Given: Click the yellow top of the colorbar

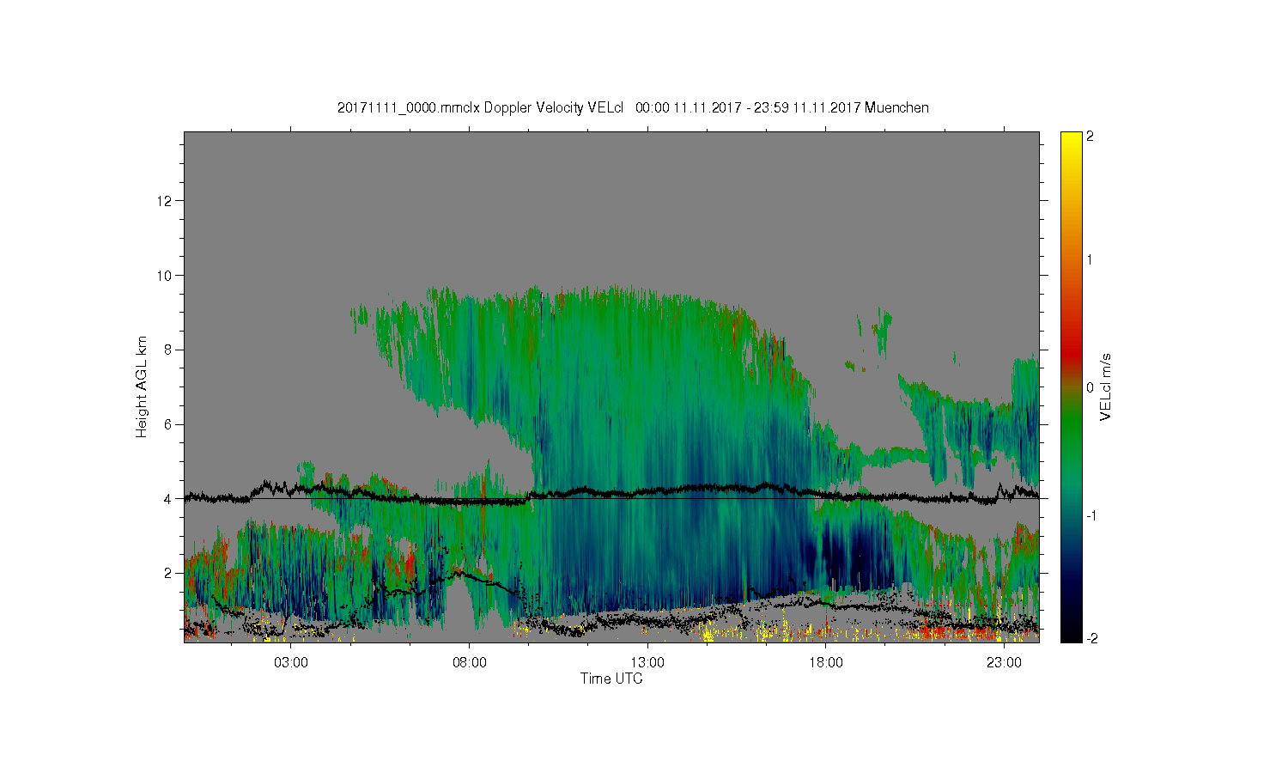Looking at the screenshot, I should point(1071,137).
